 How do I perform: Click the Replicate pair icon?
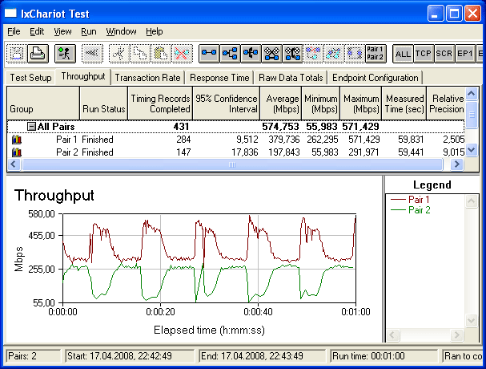[313, 54]
